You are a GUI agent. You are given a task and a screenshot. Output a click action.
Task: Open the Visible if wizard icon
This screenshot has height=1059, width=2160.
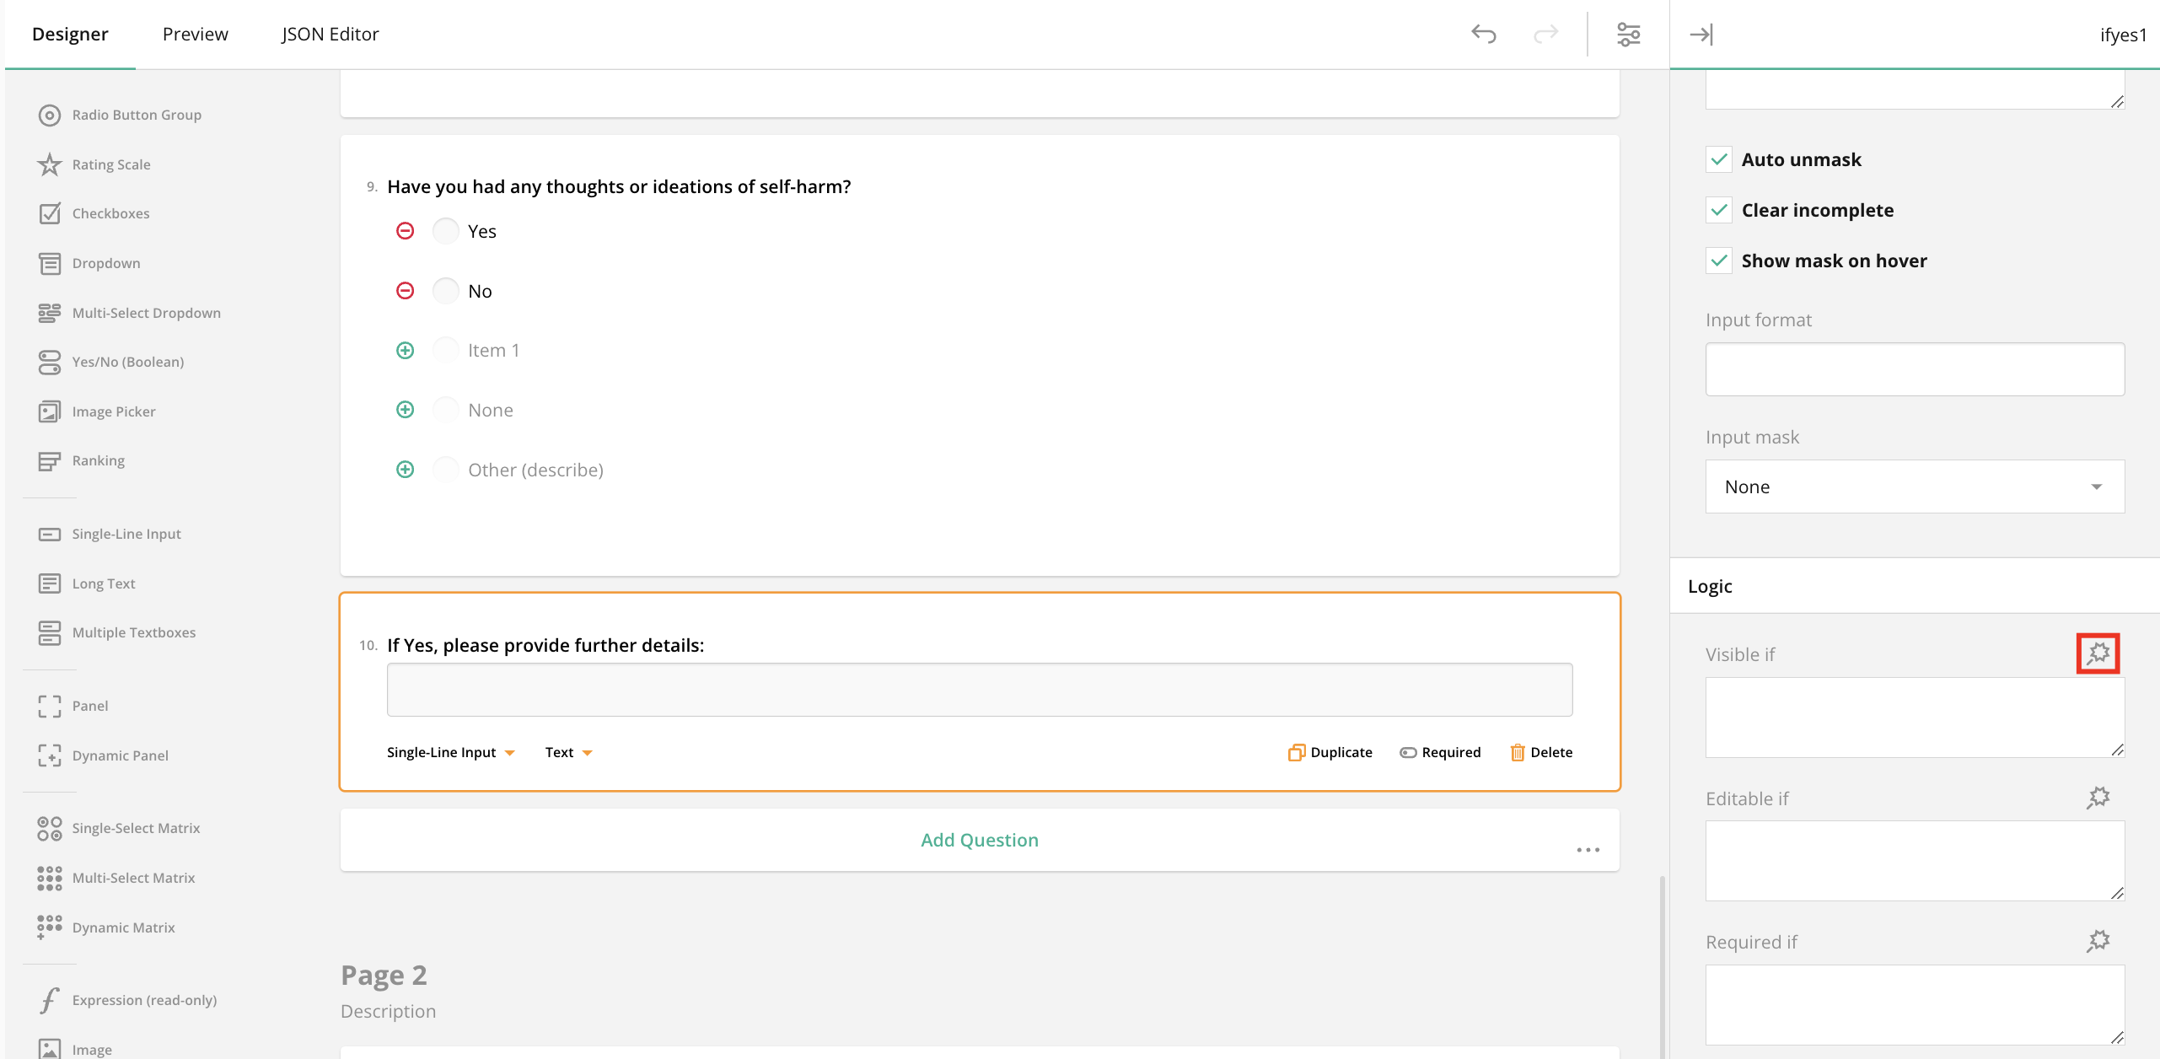tap(2098, 653)
